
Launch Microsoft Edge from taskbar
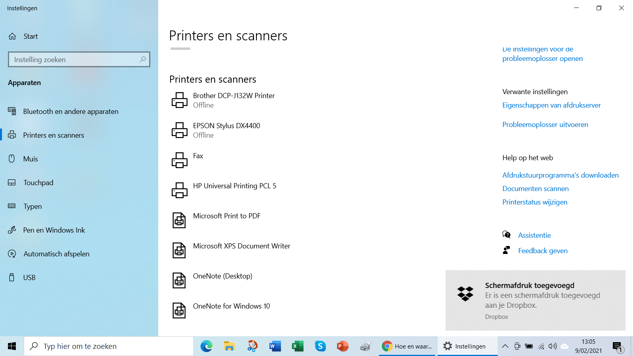tap(206, 346)
